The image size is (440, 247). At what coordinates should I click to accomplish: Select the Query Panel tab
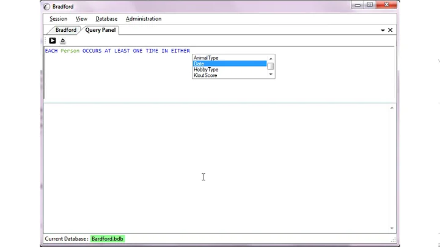pyautogui.click(x=100, y=30)
